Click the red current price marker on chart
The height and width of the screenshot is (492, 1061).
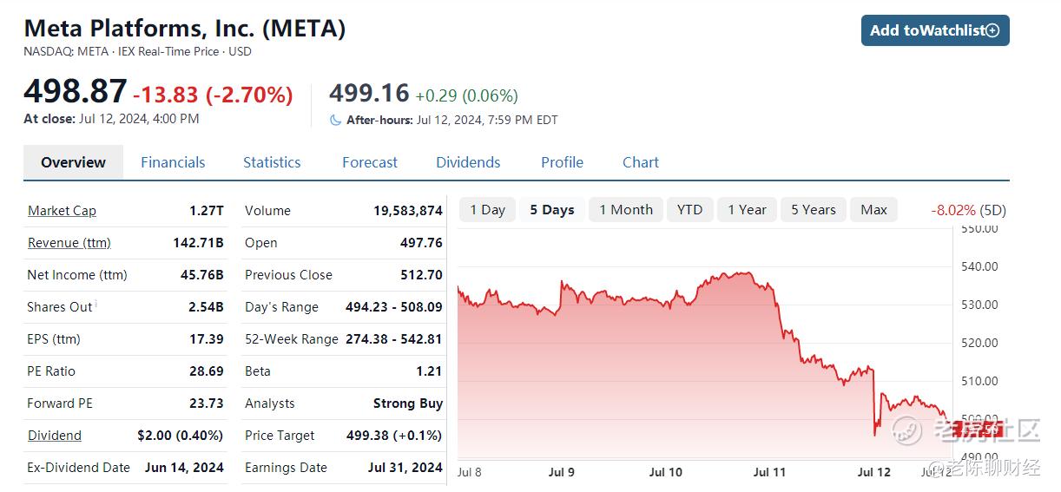click(x=978, y=429)
